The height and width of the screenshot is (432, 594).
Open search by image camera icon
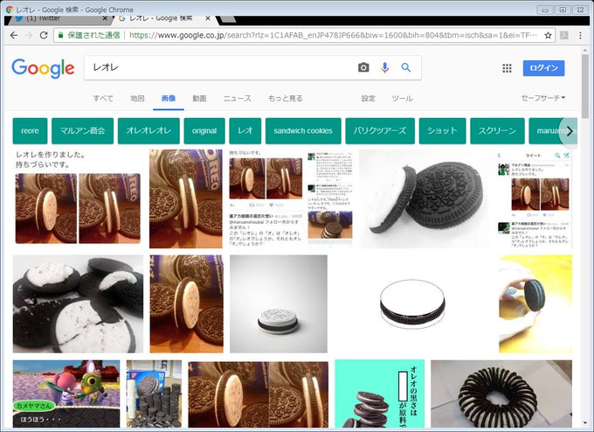point(363,67)
